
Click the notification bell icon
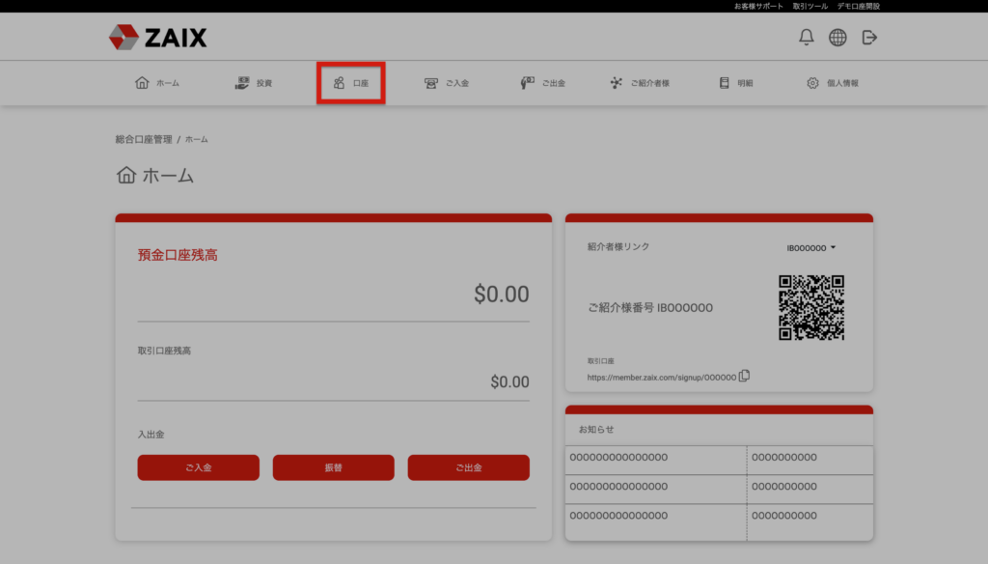pos(807,38)
